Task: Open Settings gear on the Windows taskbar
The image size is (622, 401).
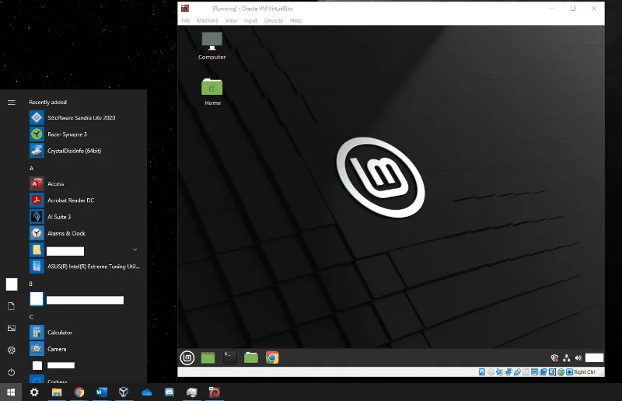Action: click(x=34, y=392)
